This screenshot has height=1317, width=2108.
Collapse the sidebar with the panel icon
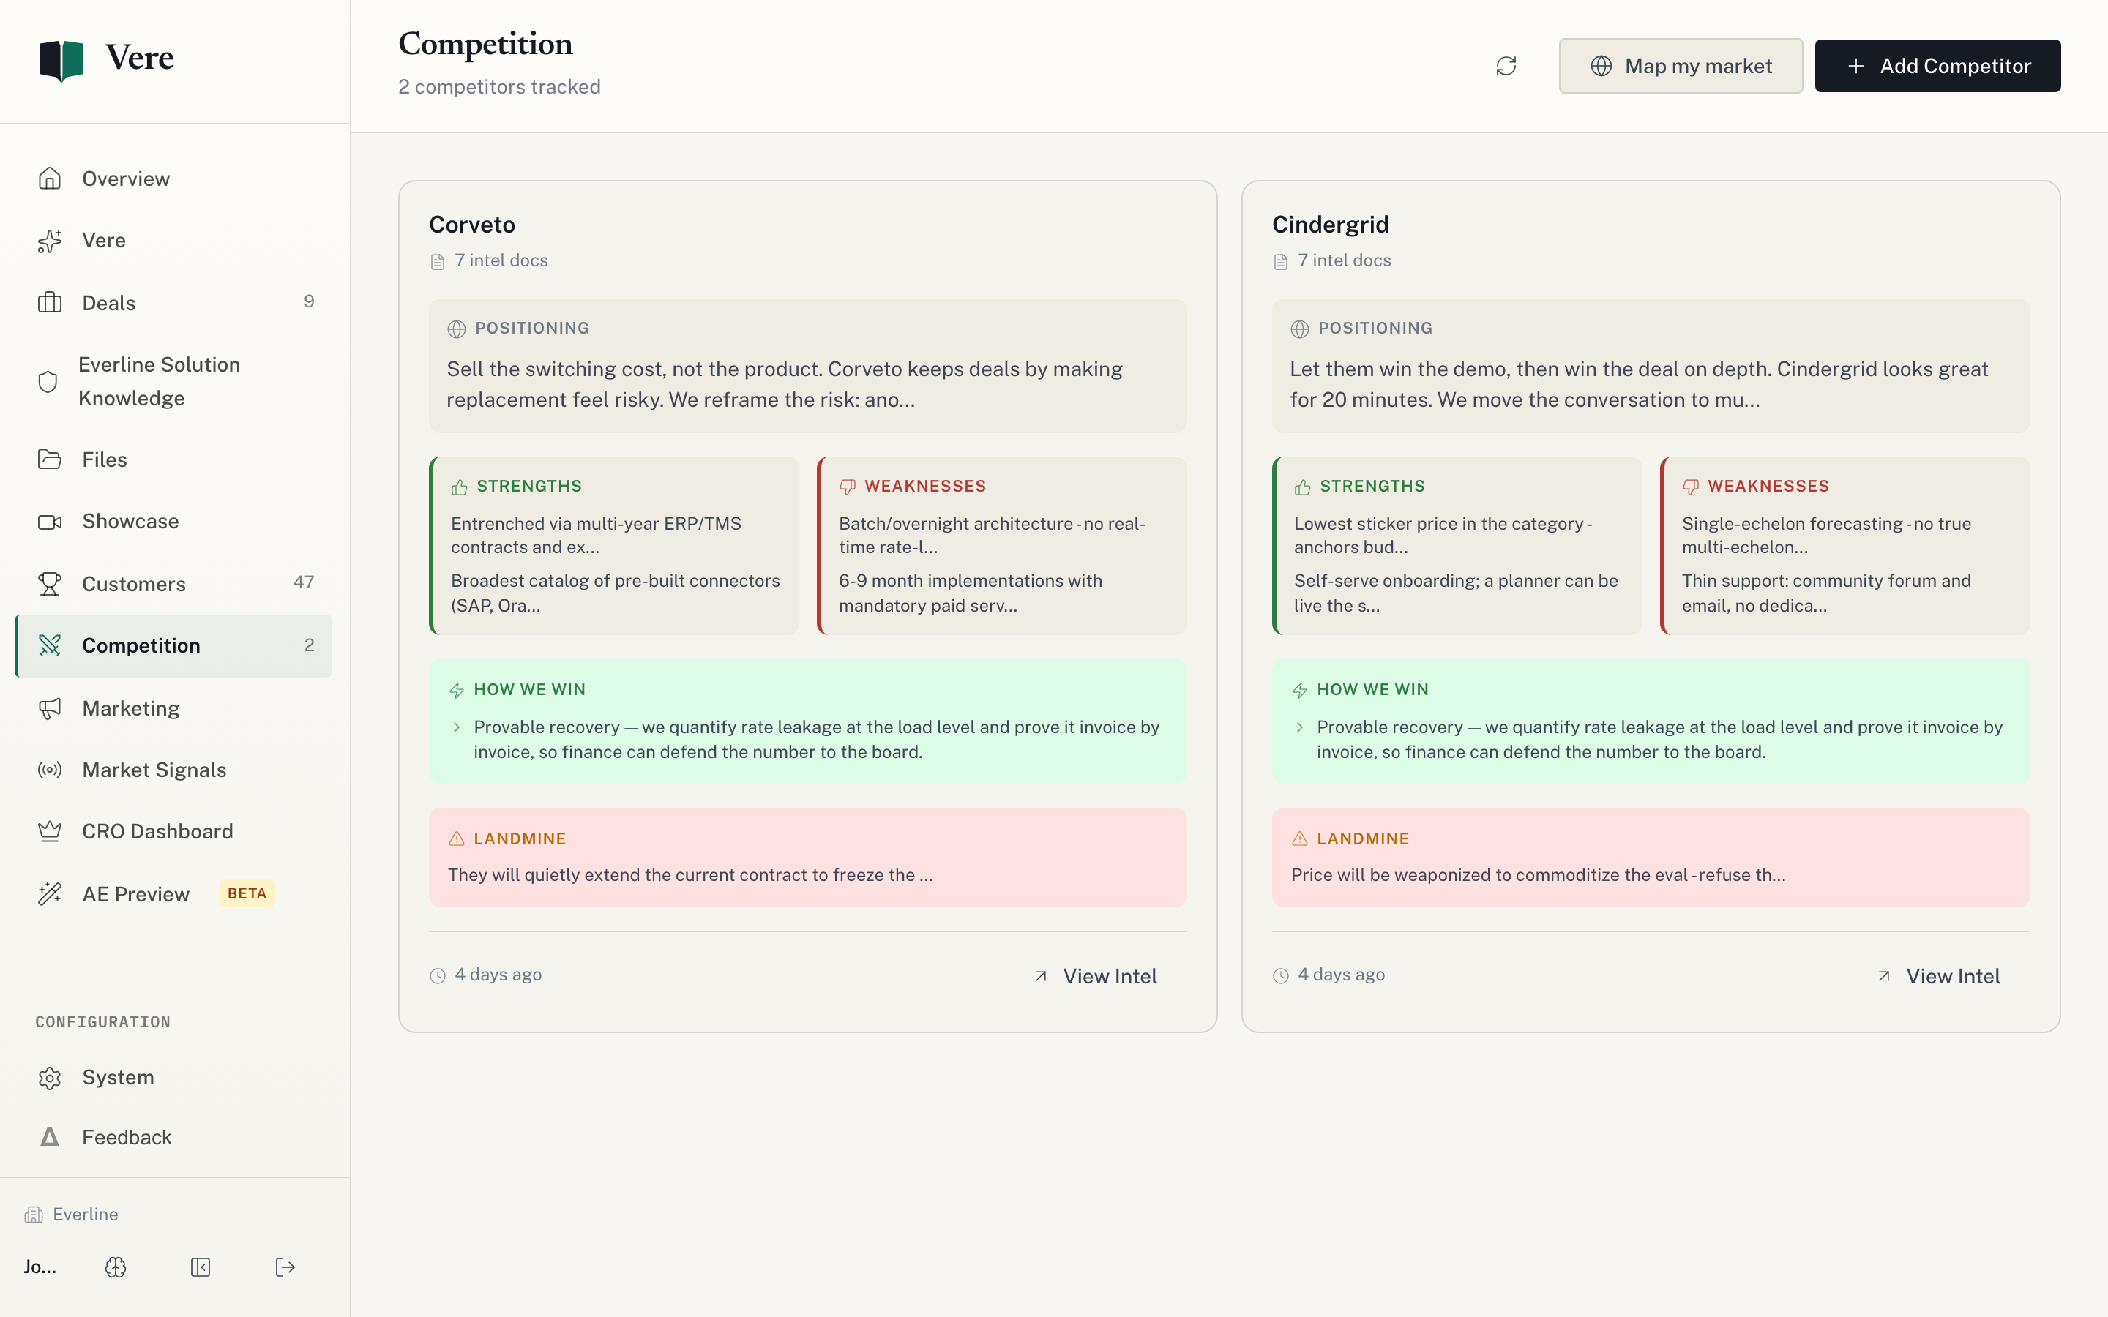(201, 1267)
